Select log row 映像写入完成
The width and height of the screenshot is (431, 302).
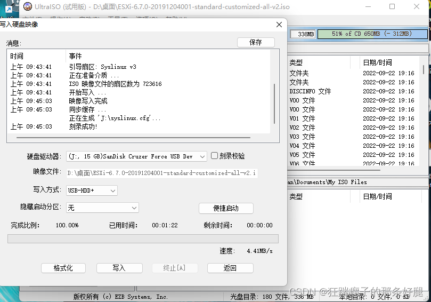[x=88, y=101]
